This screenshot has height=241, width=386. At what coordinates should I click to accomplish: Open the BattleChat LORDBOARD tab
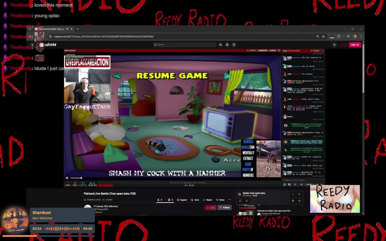(x=263, y=51)
